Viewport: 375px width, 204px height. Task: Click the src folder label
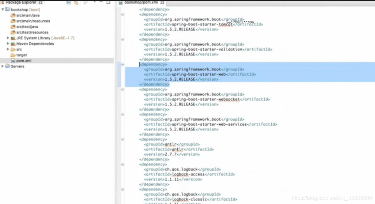19,49
